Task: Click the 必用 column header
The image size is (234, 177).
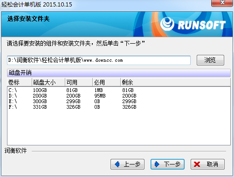Action: (x=106, y=82)
